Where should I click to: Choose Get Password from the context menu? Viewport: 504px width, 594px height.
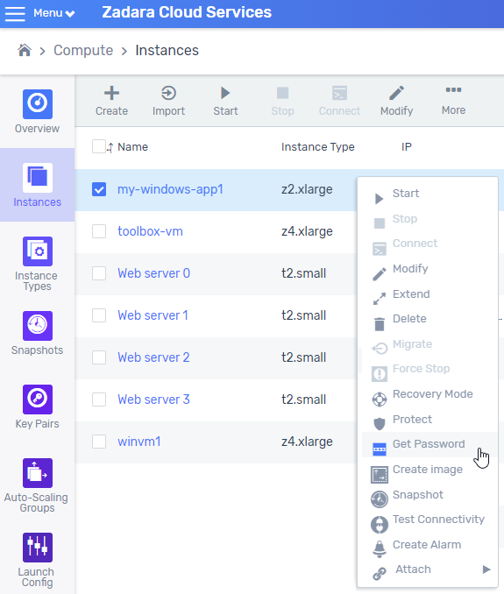[429, 444]
